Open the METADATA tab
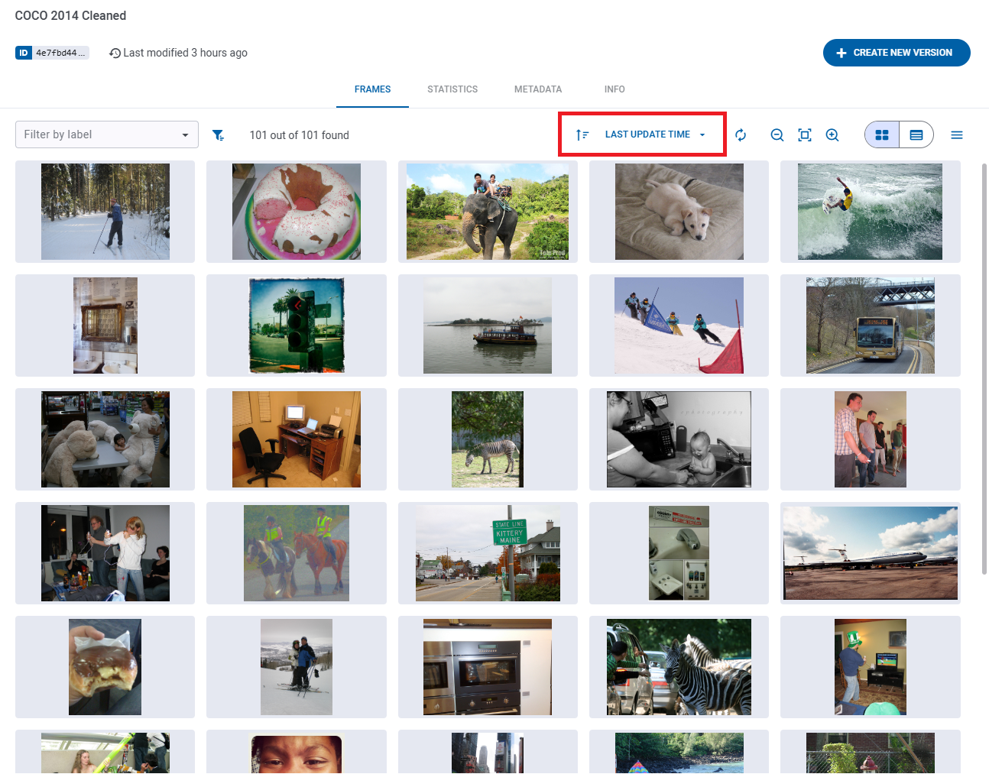 pos(538,89)
